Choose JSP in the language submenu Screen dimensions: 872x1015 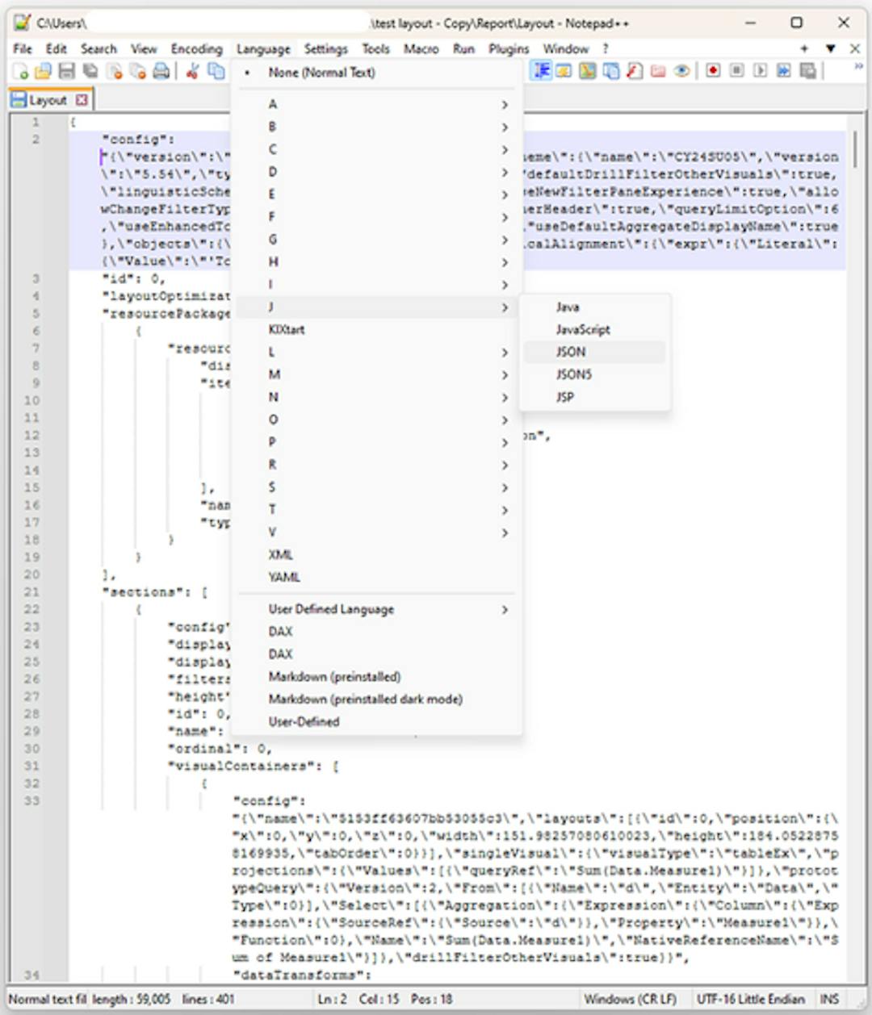tap(594, 397)
